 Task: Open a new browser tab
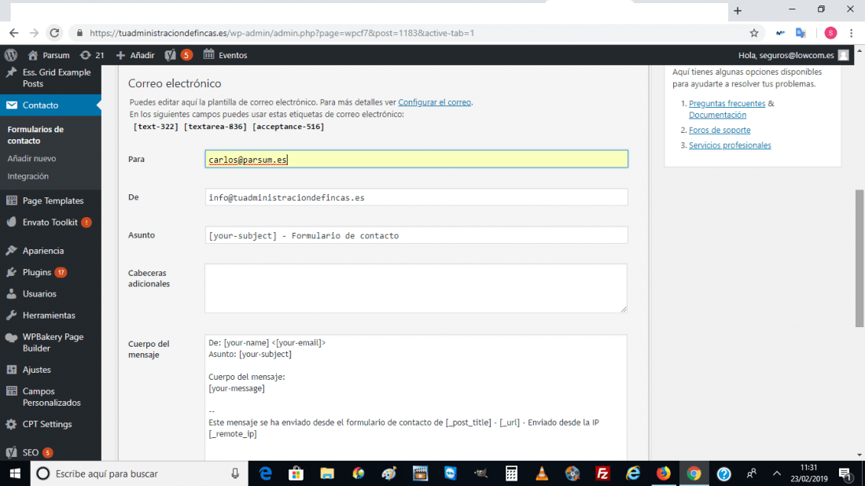click(x=738, y=10)
